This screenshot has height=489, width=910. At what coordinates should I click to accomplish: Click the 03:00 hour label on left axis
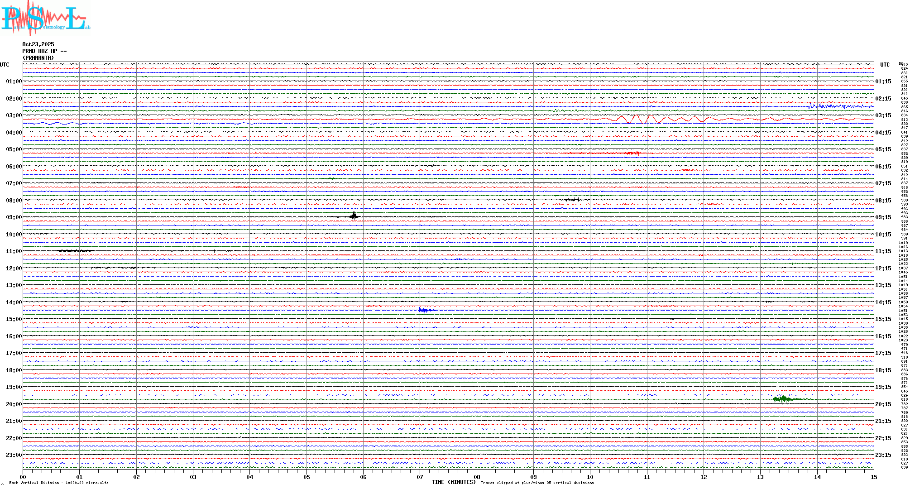[14, 115]
